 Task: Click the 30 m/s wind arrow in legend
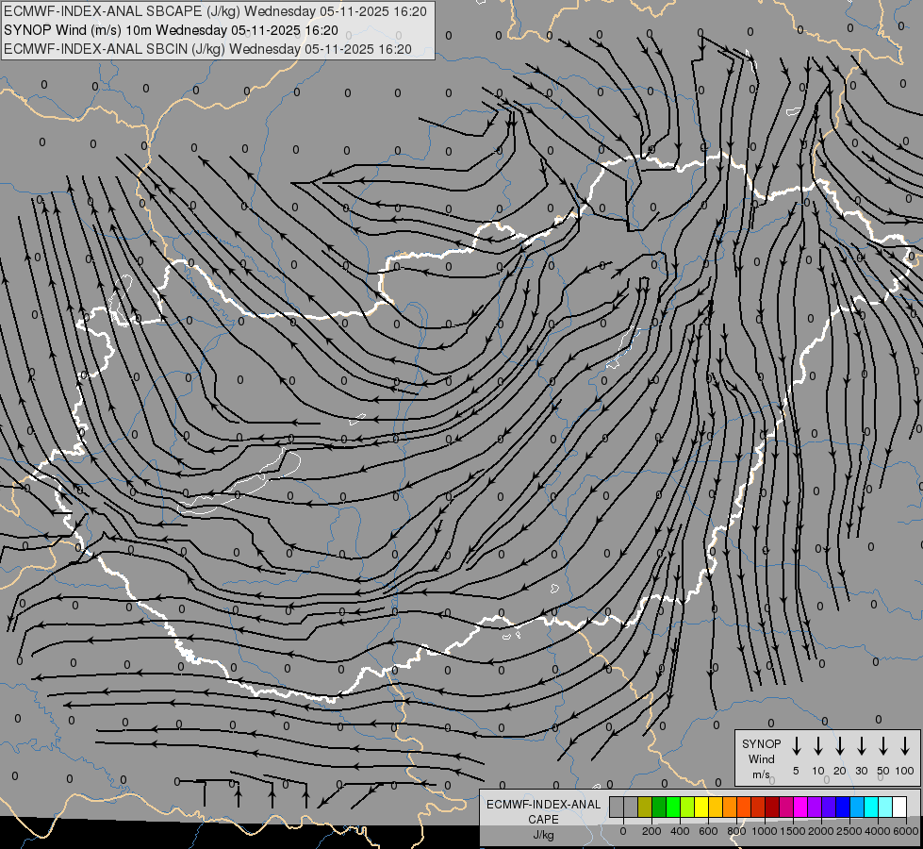tap(862, 746)
